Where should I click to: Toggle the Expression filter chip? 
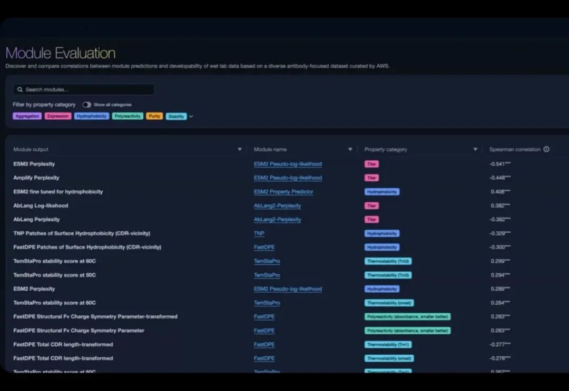[58, 116]
